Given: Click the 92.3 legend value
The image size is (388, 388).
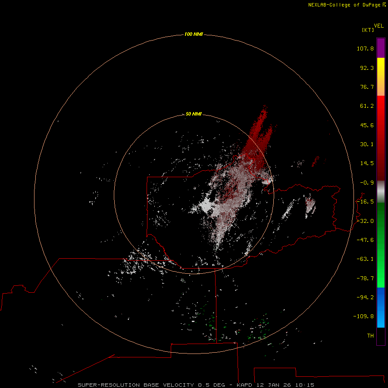Looking at the screenshot, I should (x=367, y=68).
